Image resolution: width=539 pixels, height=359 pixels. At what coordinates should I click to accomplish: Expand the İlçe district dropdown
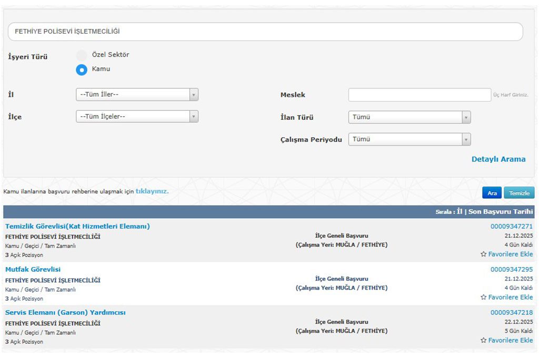(x=137, y=117)
